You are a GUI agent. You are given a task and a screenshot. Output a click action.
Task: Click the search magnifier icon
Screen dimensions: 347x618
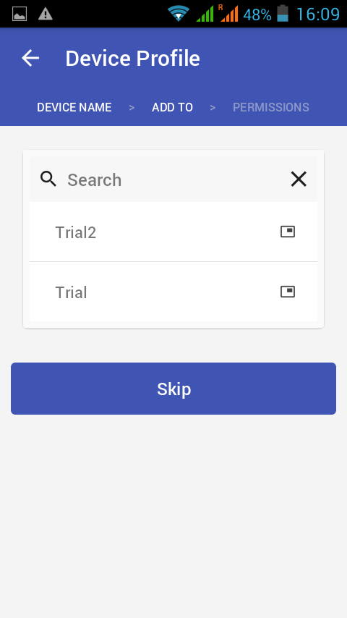48,179
